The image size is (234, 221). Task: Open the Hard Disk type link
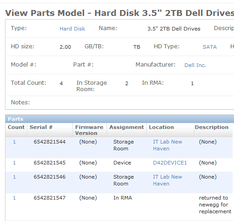click(72, 29)
